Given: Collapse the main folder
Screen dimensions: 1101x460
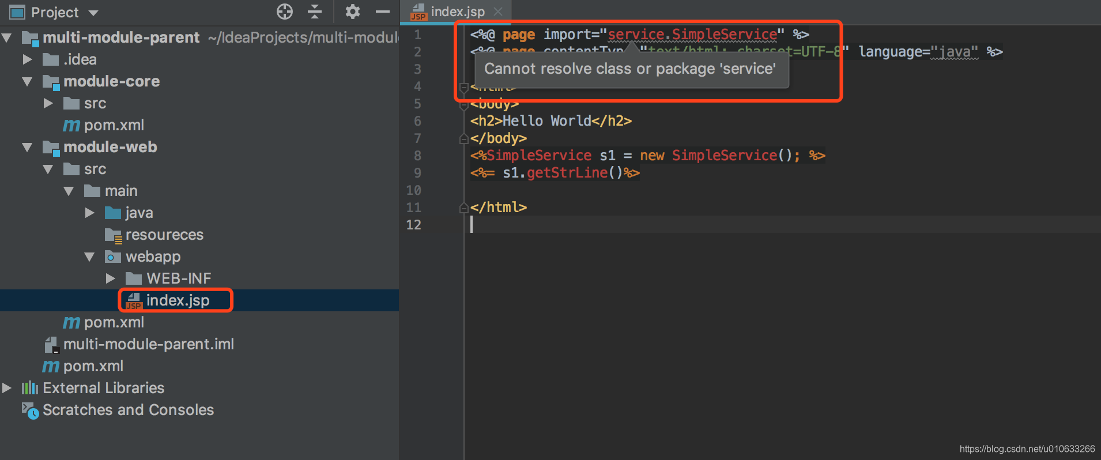Looking at the screenshot, I should tap(69, 191).
